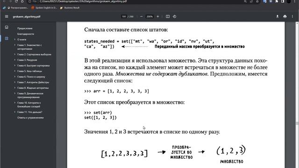
Task: Expand Глава 3 Рекурсия entry
Action: [x=14, y=60]
